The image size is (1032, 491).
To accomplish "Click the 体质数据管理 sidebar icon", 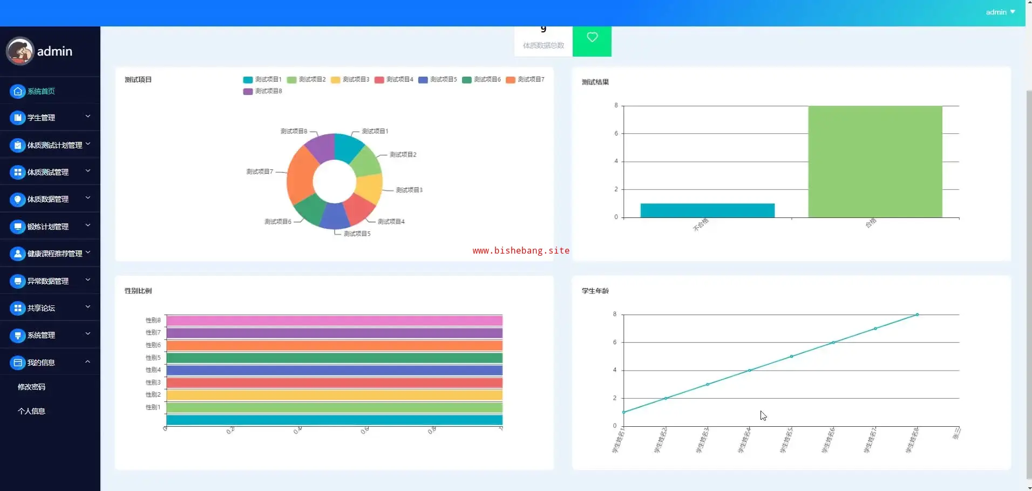I will (x=18, y=200).
